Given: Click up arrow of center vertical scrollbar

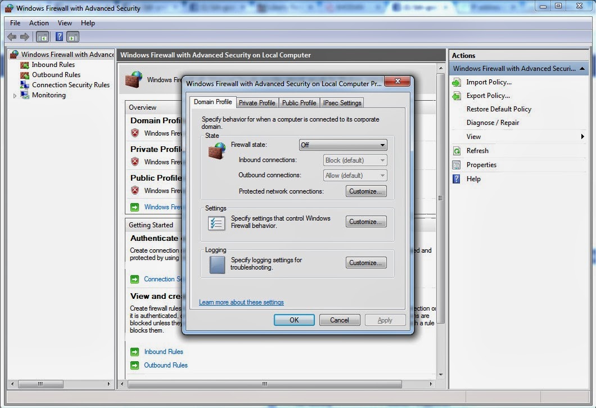Looking at the screenshot, I should click(441, 68).
